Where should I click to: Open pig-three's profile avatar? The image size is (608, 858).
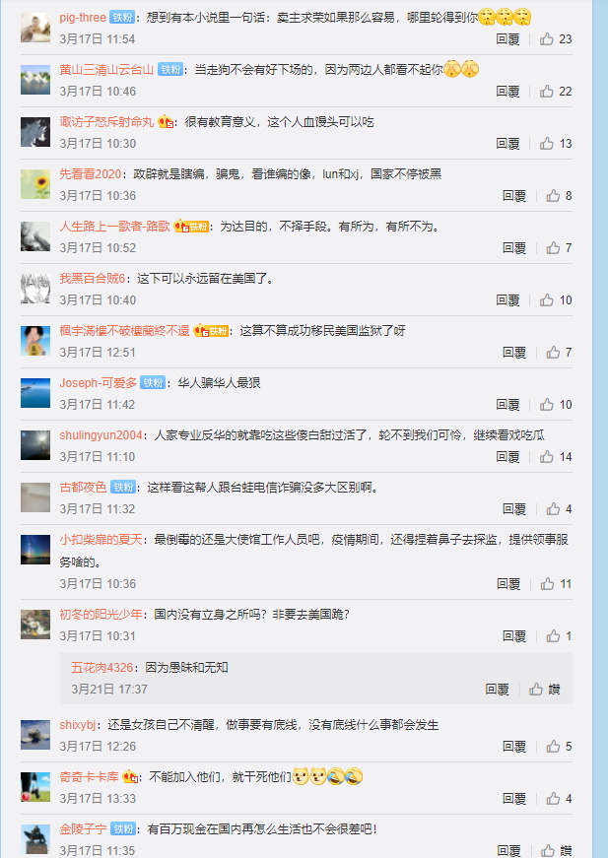(x=35, y=28)
